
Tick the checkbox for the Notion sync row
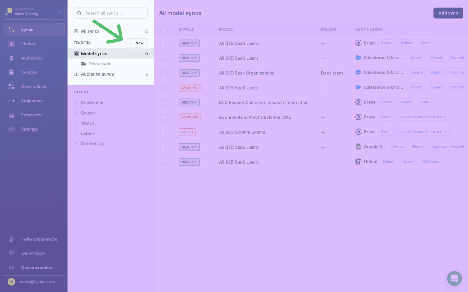pyautogui.click(x=163, y=161)
